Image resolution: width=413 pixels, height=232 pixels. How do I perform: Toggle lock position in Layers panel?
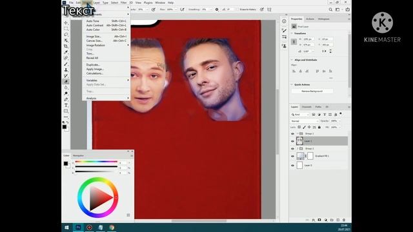pyautogui.click(x=309, y=128)
